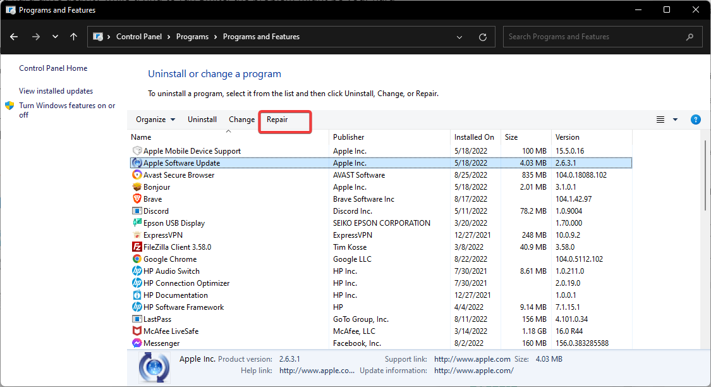This screenshot has width=711, height=387.
Task: Expand the view options dropdown arrow
Action: pyautogui.click(x=675, y=120)
